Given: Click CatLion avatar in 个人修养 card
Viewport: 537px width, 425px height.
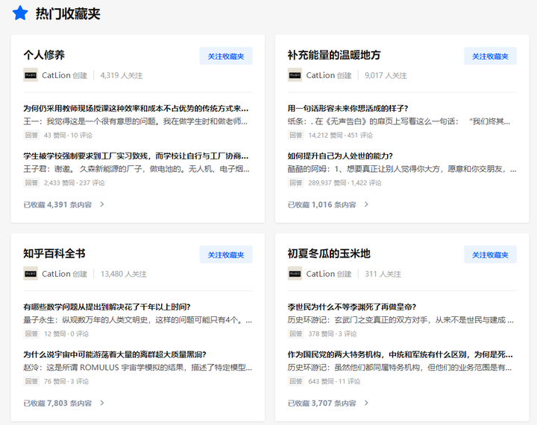Looking at the screenshot, I should (31, 75).
